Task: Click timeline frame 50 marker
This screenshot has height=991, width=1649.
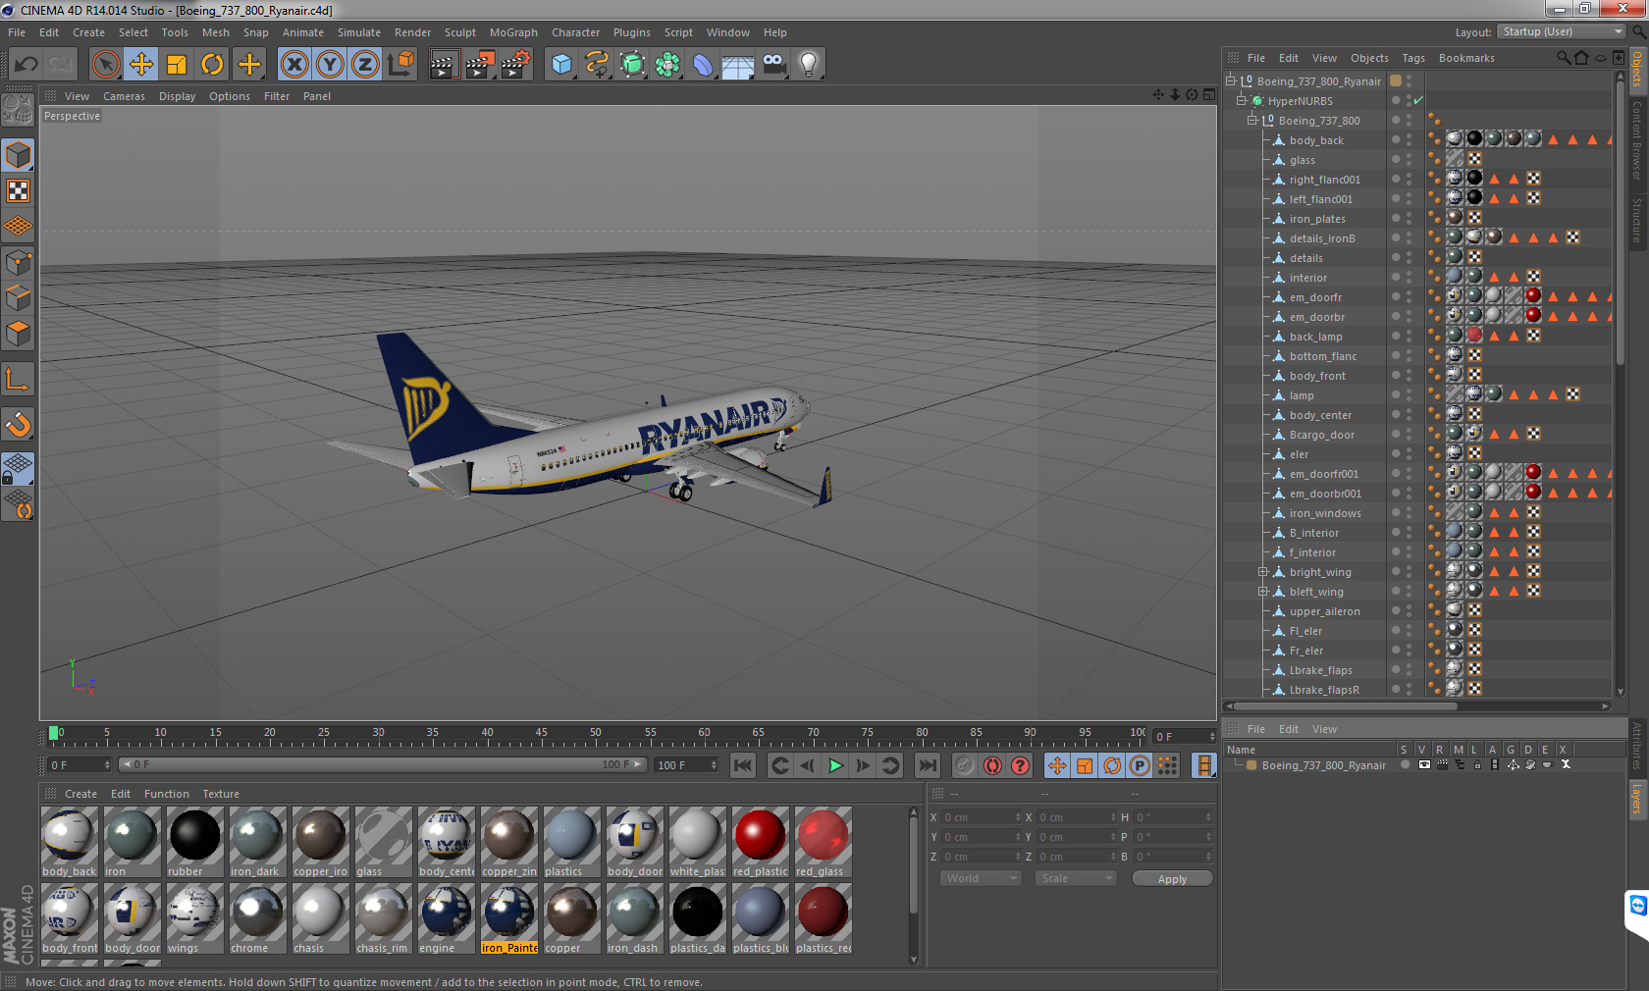Action: coord(595,733)
